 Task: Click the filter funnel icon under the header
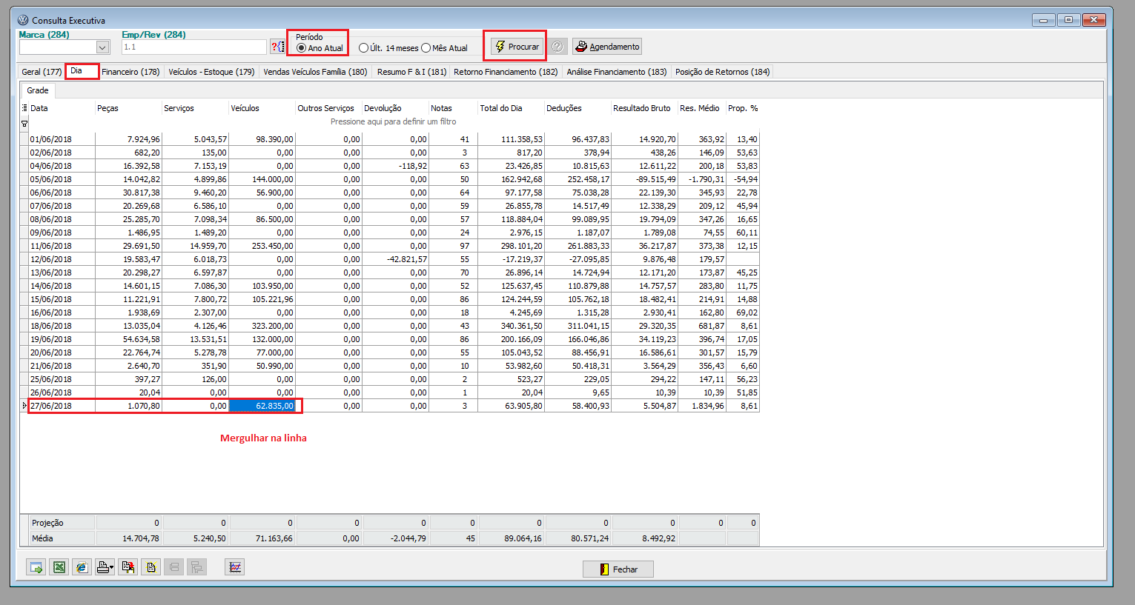(24, 124)
